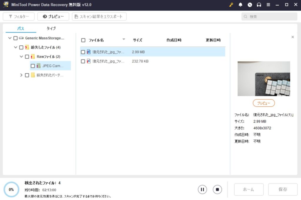Viewport: 301px width, 200px height.
Task: Click the 検出されたファイル: 4 text
Action: tap(43, 183)
